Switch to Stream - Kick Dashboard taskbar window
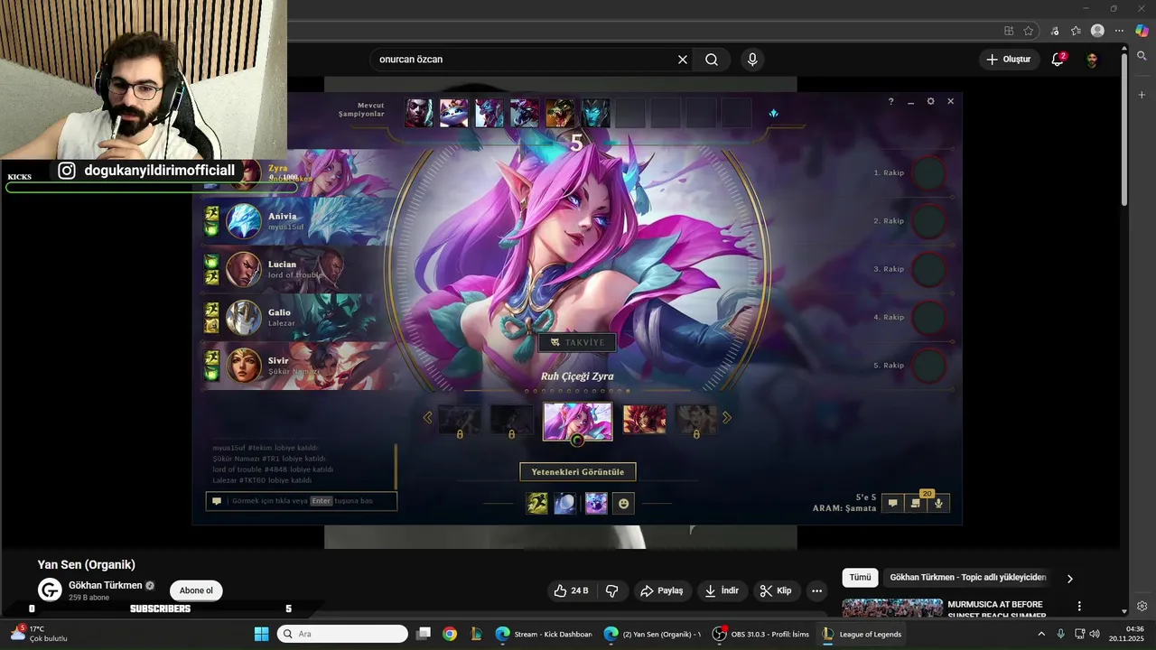This screenshot has height=650, width=1156. click(x=544, y=634)
